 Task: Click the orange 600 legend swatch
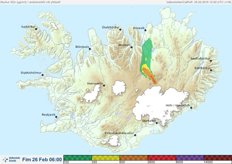click(x=134, y=158)
